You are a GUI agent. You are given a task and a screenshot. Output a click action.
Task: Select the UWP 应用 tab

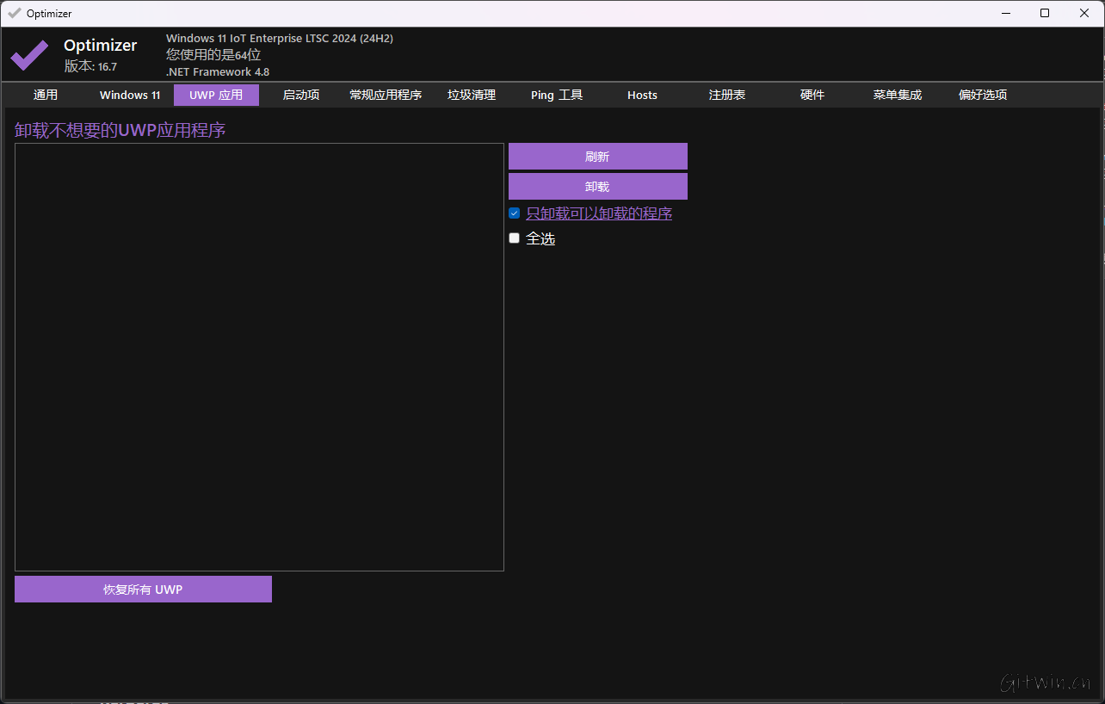[216, 95]
